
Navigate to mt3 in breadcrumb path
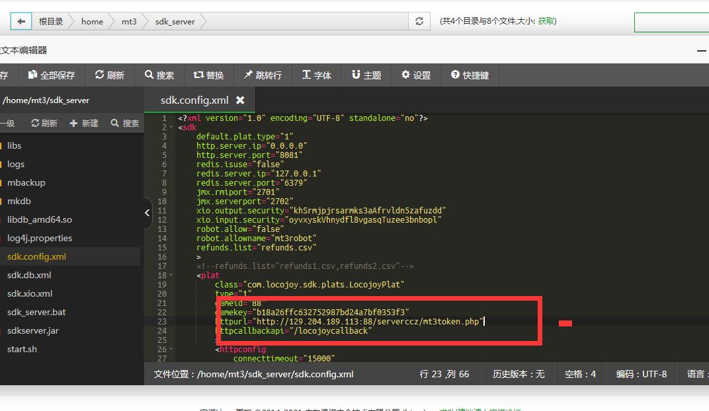(129, 21)
